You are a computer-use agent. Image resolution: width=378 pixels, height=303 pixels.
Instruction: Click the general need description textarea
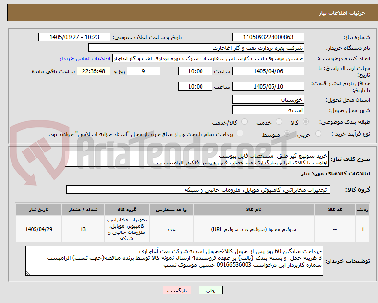click(197, 159)
